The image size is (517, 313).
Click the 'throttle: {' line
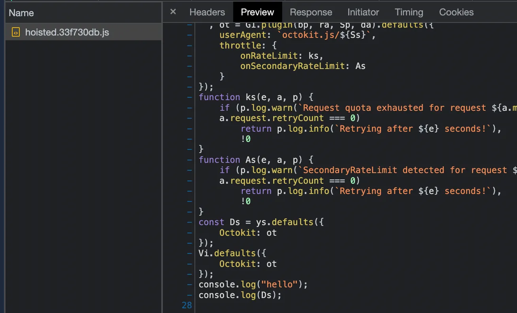(248, 45)
